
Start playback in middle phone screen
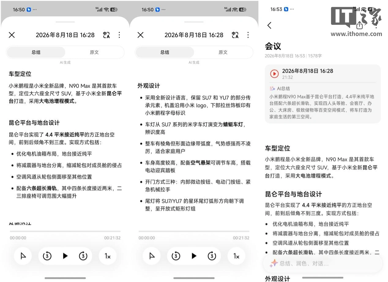(x=194, y=256)
